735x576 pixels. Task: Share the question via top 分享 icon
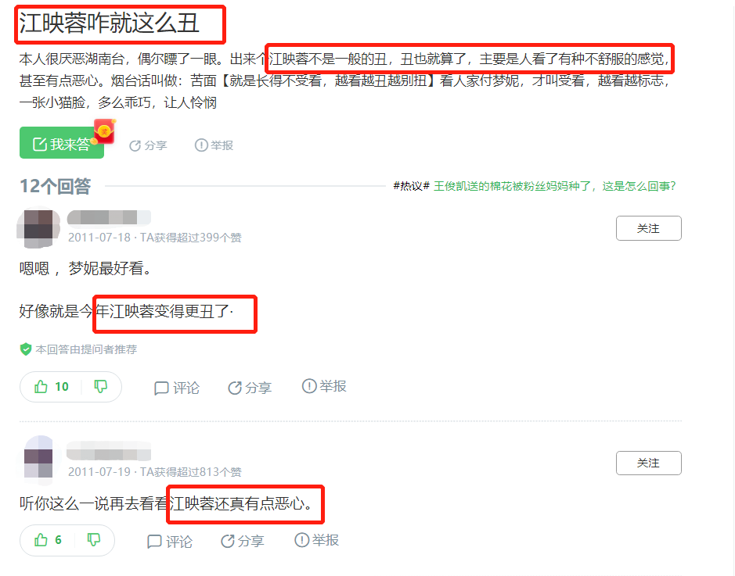[148, 145]
